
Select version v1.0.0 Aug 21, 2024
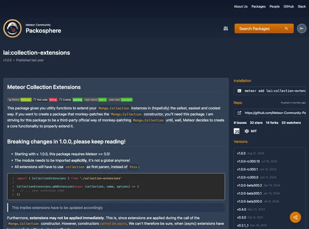tap(251, 153)
